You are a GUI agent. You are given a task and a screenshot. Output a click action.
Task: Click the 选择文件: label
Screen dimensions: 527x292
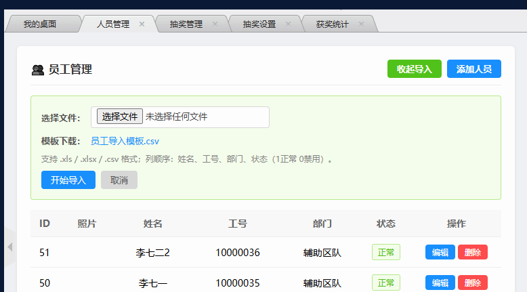point(60,118)
